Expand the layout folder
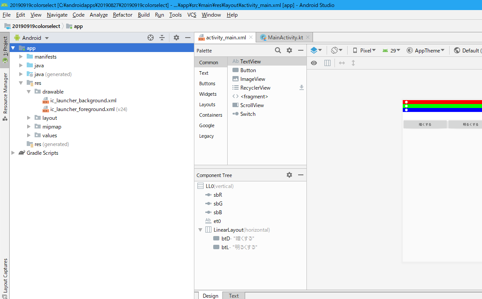Screen dimensions: 482x299 28,118
